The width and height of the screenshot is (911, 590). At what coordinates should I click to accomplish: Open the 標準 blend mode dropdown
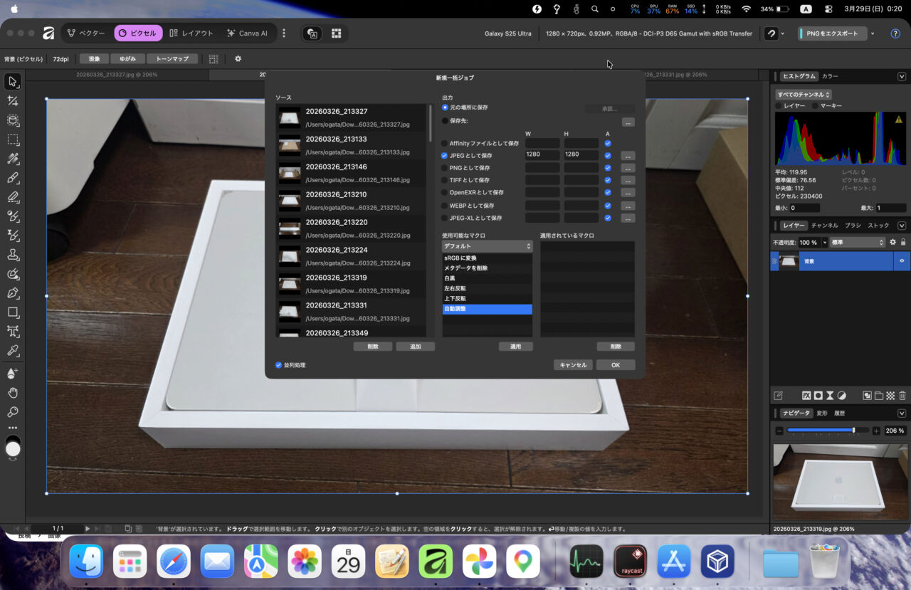[858, 242]
